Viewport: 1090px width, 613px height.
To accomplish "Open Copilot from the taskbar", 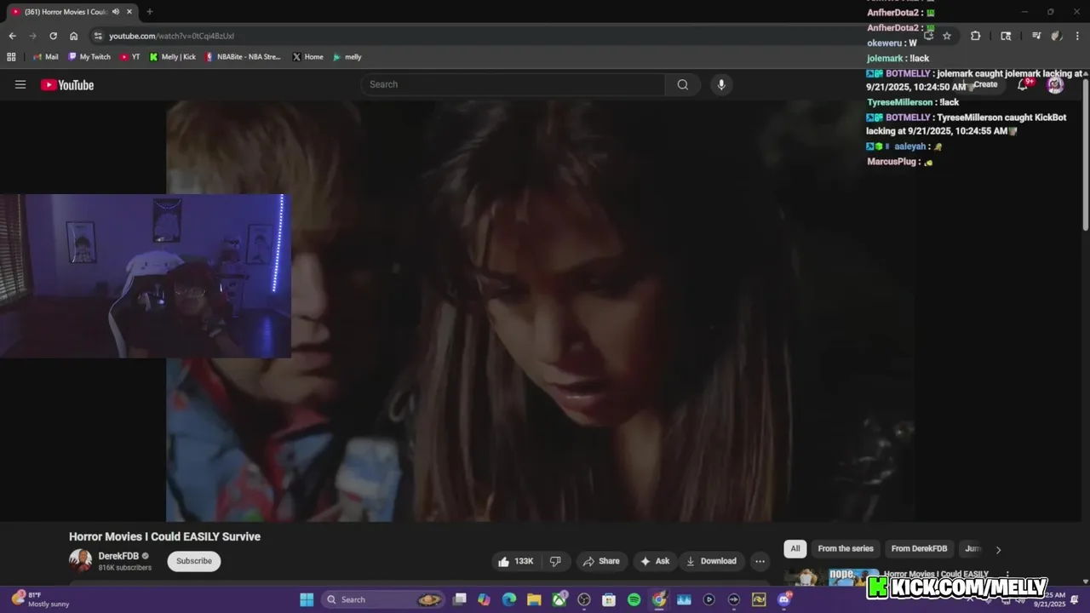I will [x=485, y=599].
